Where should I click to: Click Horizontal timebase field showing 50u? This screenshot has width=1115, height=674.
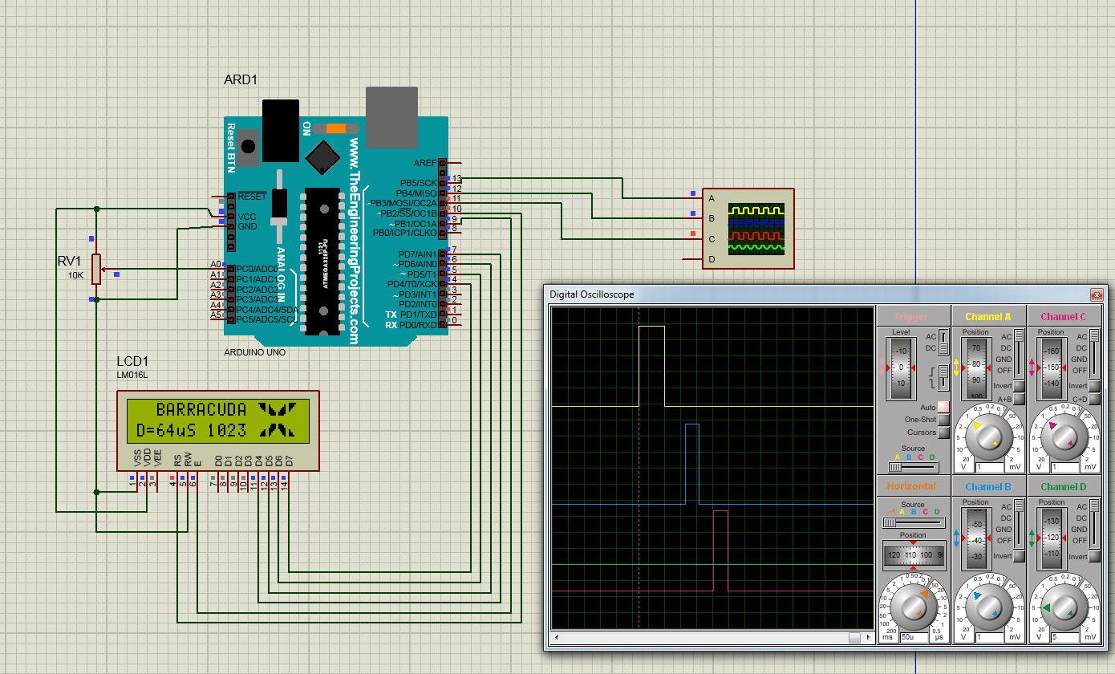pos(913,637)
